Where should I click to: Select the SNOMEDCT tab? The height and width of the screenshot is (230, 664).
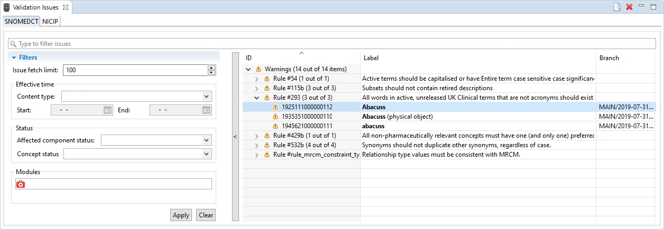coord(22,21)
